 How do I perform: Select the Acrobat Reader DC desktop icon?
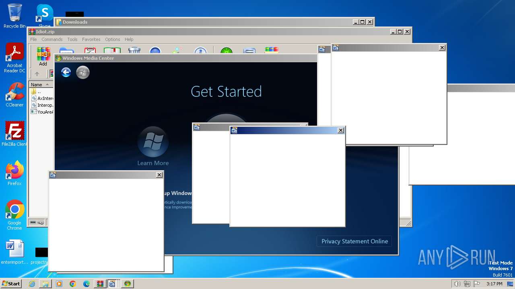(14, 58)
